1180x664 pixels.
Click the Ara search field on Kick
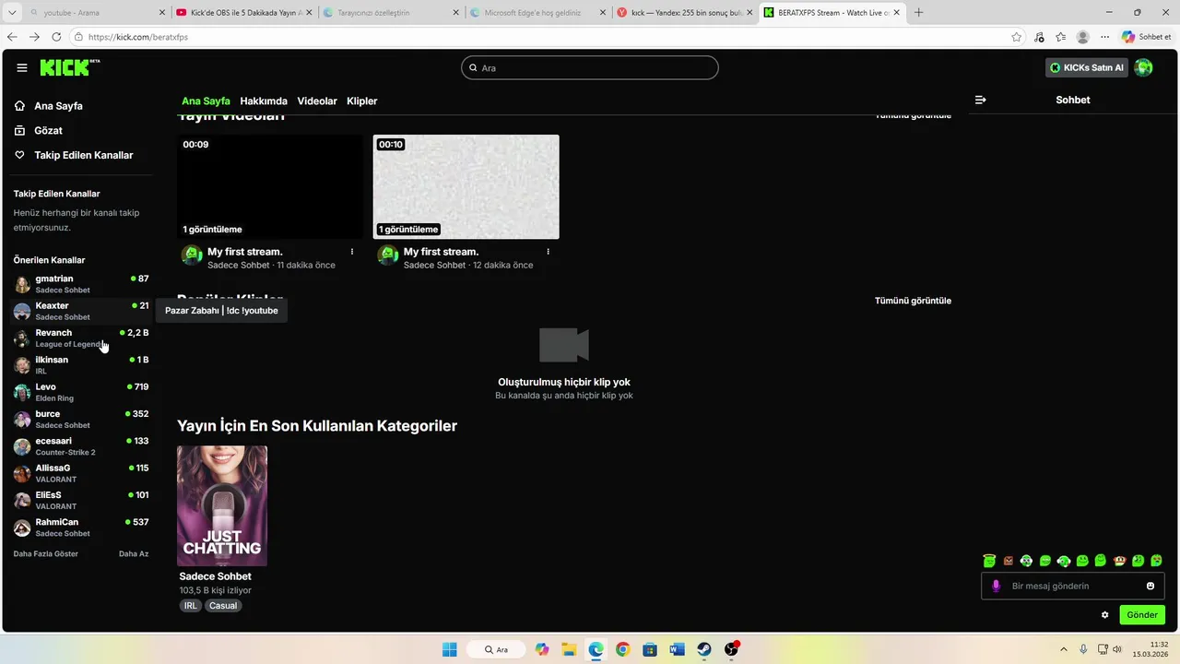coord(590,67)
